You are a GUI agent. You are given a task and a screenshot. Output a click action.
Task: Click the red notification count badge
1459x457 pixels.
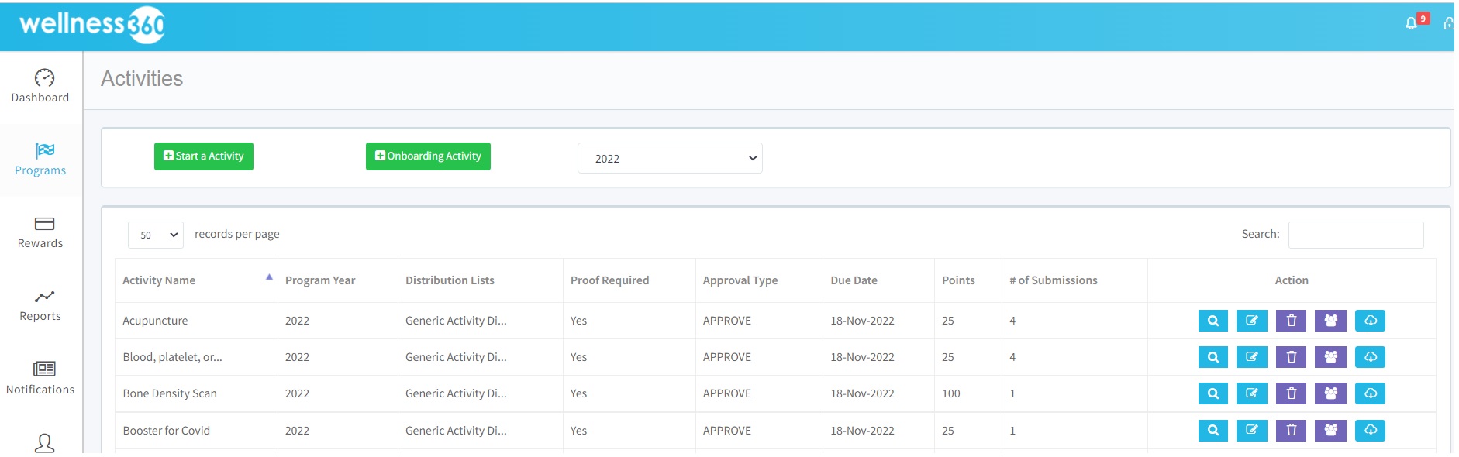coord(1423,19)
